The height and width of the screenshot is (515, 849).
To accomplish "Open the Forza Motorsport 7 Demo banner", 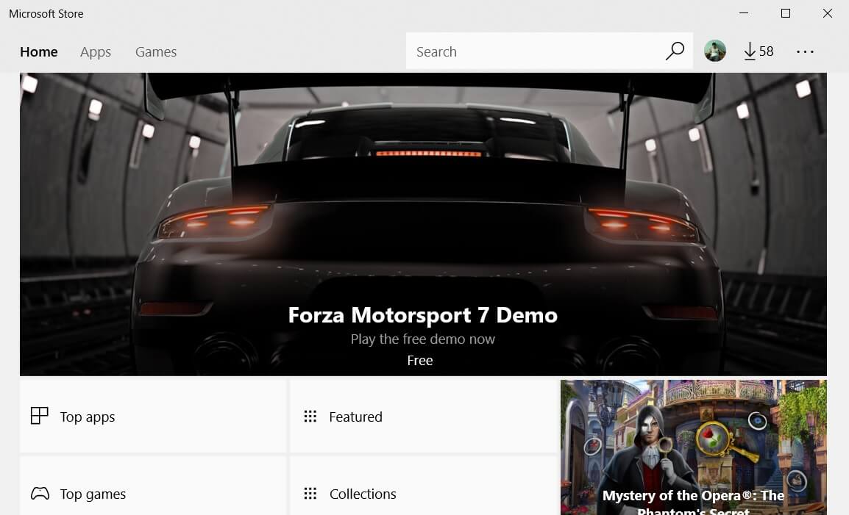I will pos(424,225).
